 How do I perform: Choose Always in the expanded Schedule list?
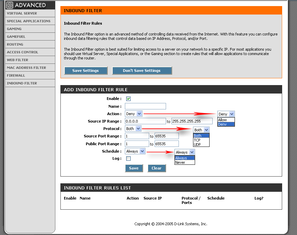pyautogui.click(x=185, y=158)
